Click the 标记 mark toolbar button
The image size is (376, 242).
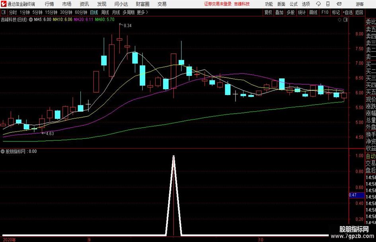pyautogui.click(x=336, y=12)
